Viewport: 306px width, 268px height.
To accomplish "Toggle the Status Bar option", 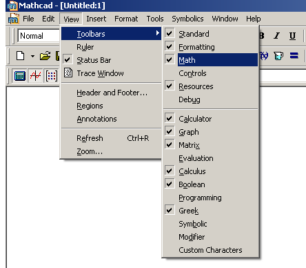I will click(111, 60).
